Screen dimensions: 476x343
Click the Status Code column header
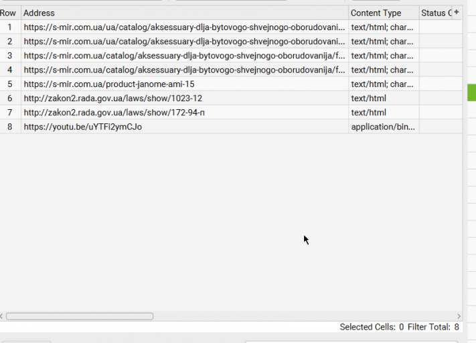(x=436, y=13)
